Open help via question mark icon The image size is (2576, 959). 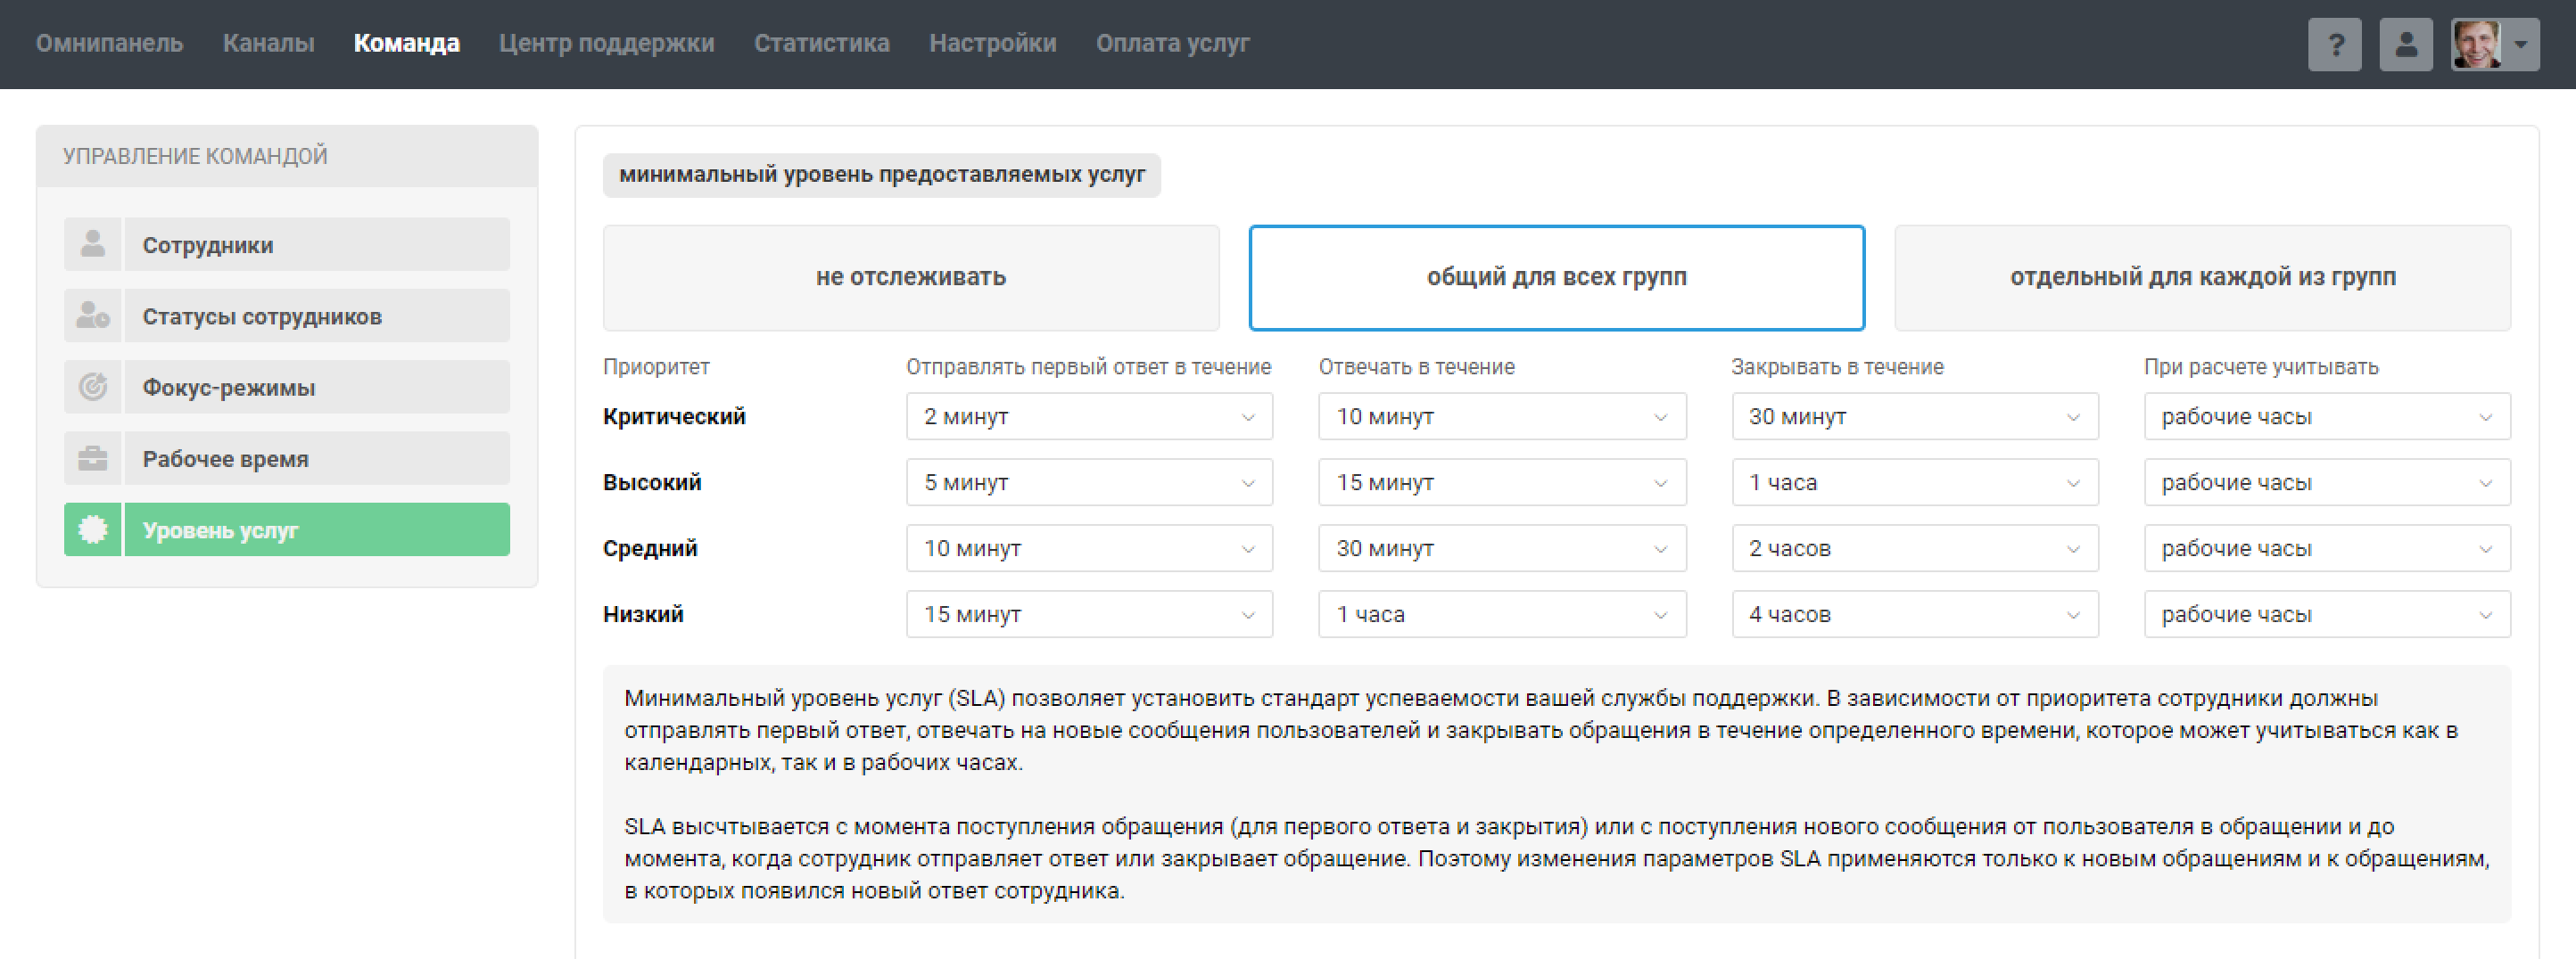(2334, 45)
